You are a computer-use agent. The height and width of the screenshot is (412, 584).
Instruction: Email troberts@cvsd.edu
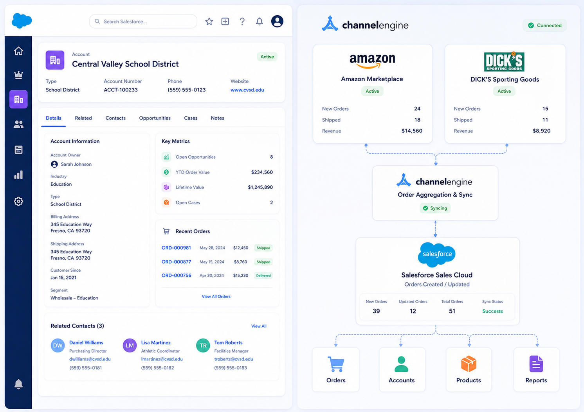[x=234, y=359]
